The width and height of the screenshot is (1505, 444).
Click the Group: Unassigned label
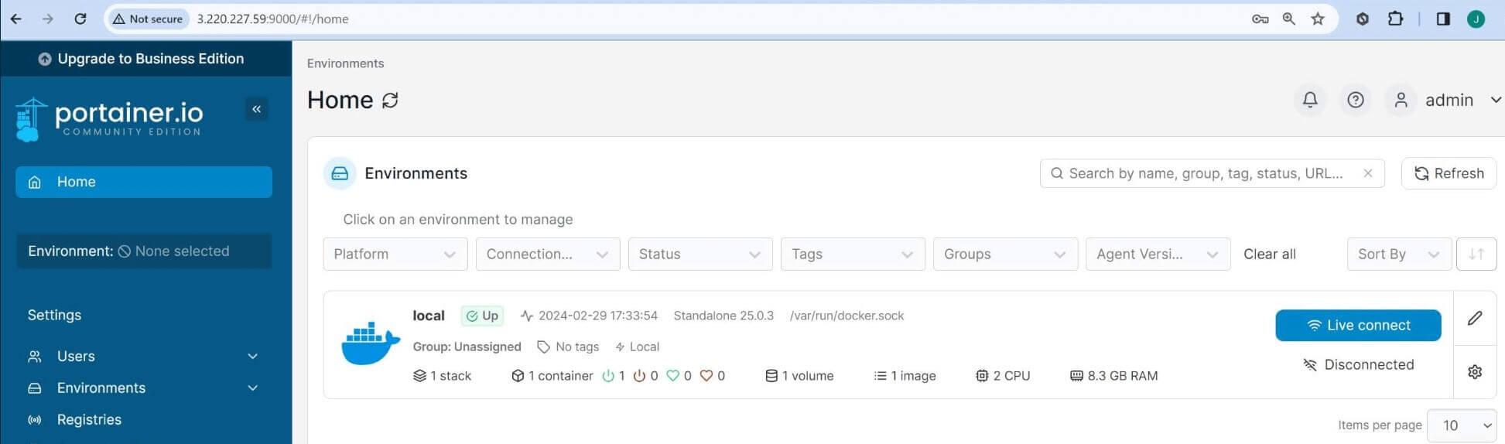(x=467, y=347)
